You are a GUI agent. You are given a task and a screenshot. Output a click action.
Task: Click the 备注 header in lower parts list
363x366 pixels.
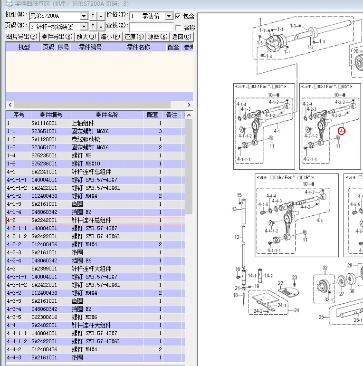tap(172, 115)
